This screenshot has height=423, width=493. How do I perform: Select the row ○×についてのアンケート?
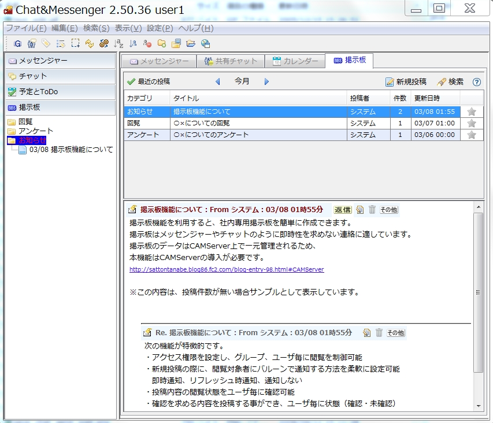[304, 135]
